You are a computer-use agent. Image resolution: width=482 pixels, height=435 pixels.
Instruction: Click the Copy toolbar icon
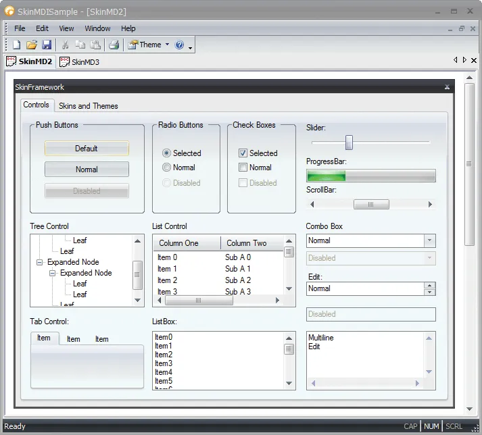coord(80,45)
